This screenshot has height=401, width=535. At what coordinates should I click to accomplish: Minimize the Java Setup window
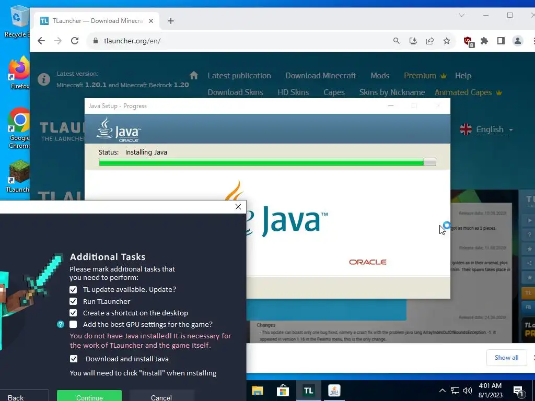click(391, 105)
